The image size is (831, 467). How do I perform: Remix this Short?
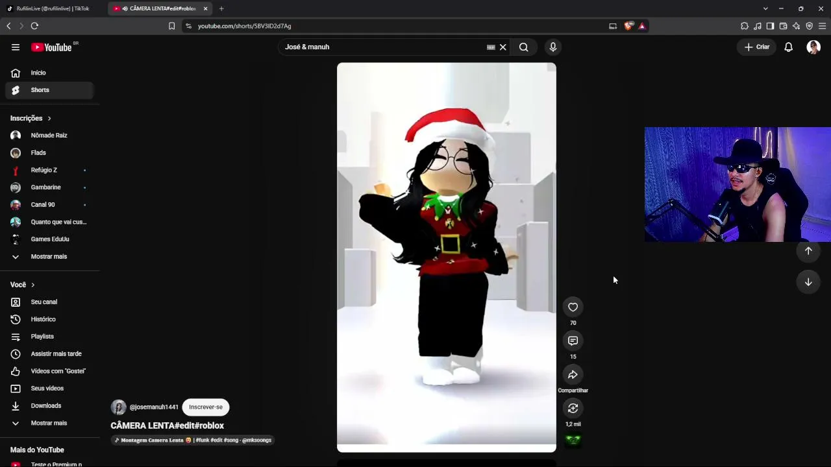click(573, 409)
